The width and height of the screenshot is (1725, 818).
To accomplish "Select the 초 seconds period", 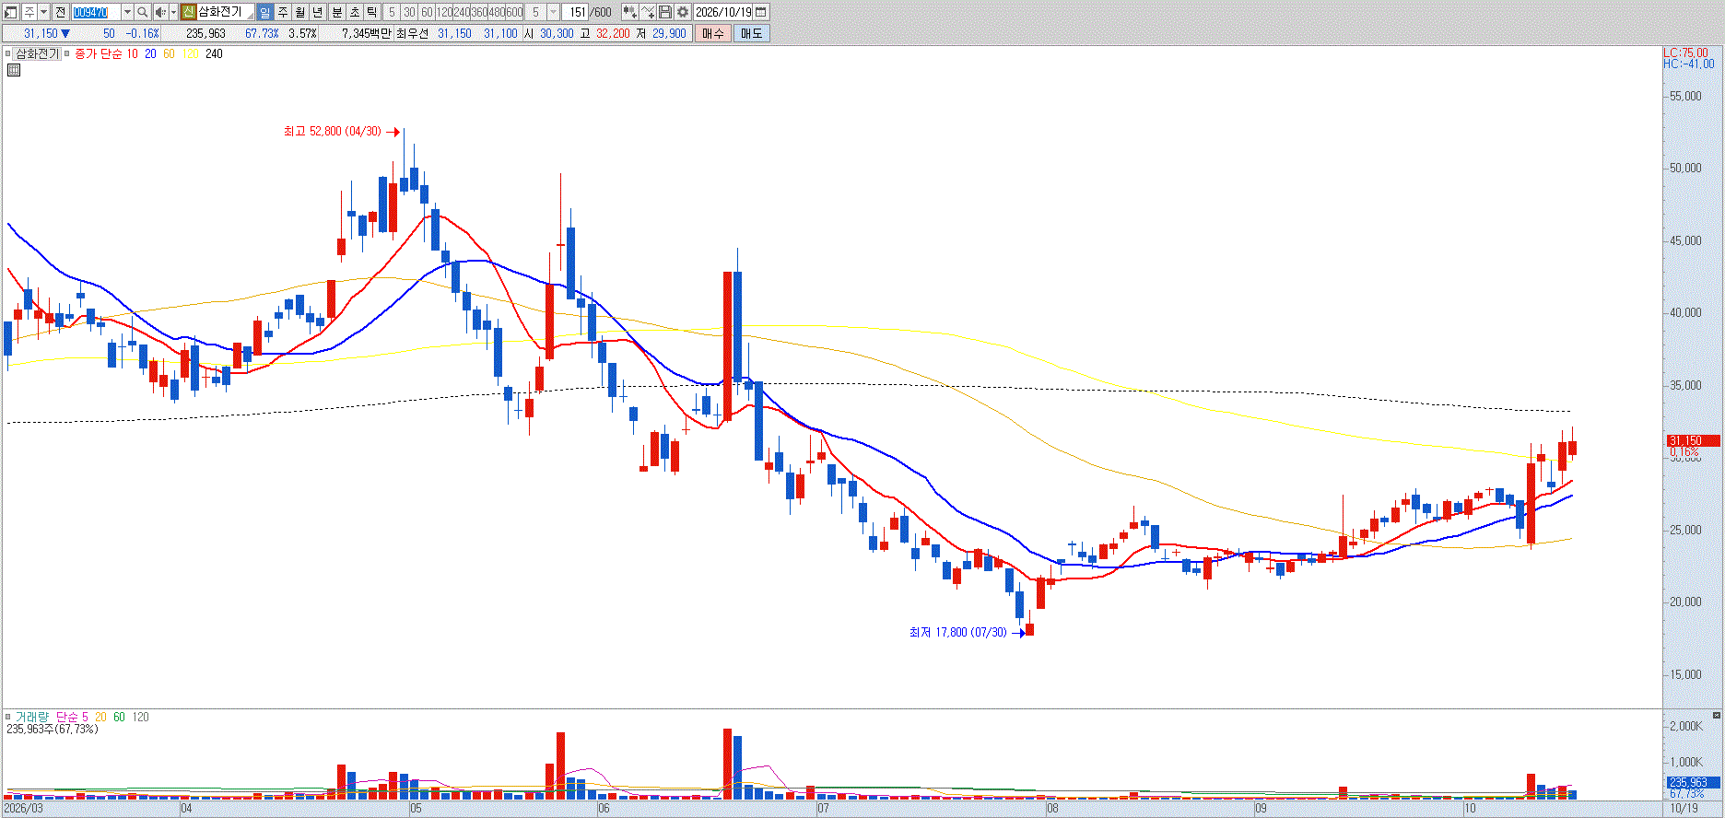I will click(x=354, y=12).
